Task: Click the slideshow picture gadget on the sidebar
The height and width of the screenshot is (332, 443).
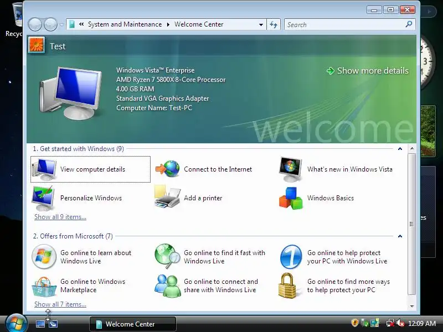Action: [427, 131]
